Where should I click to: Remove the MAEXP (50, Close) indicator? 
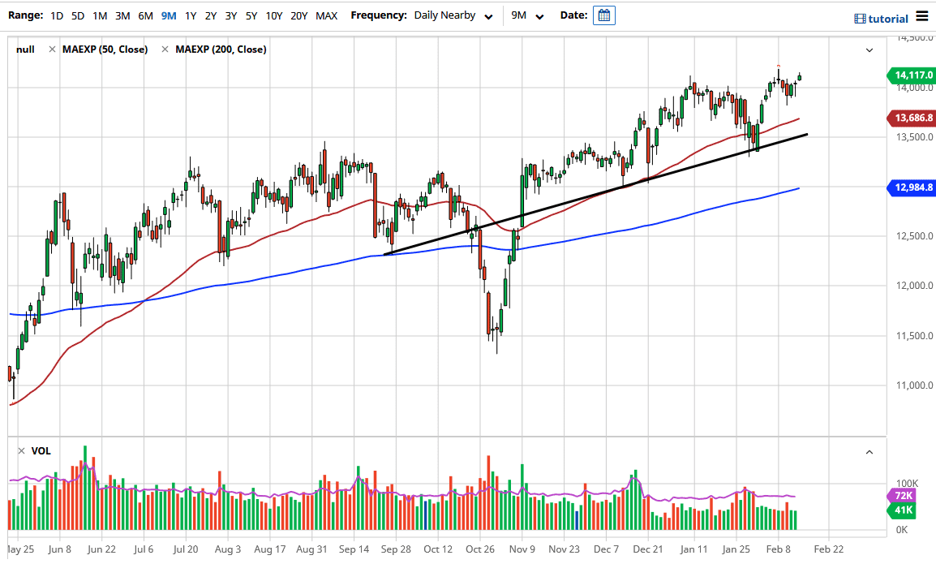click(53, 49)
